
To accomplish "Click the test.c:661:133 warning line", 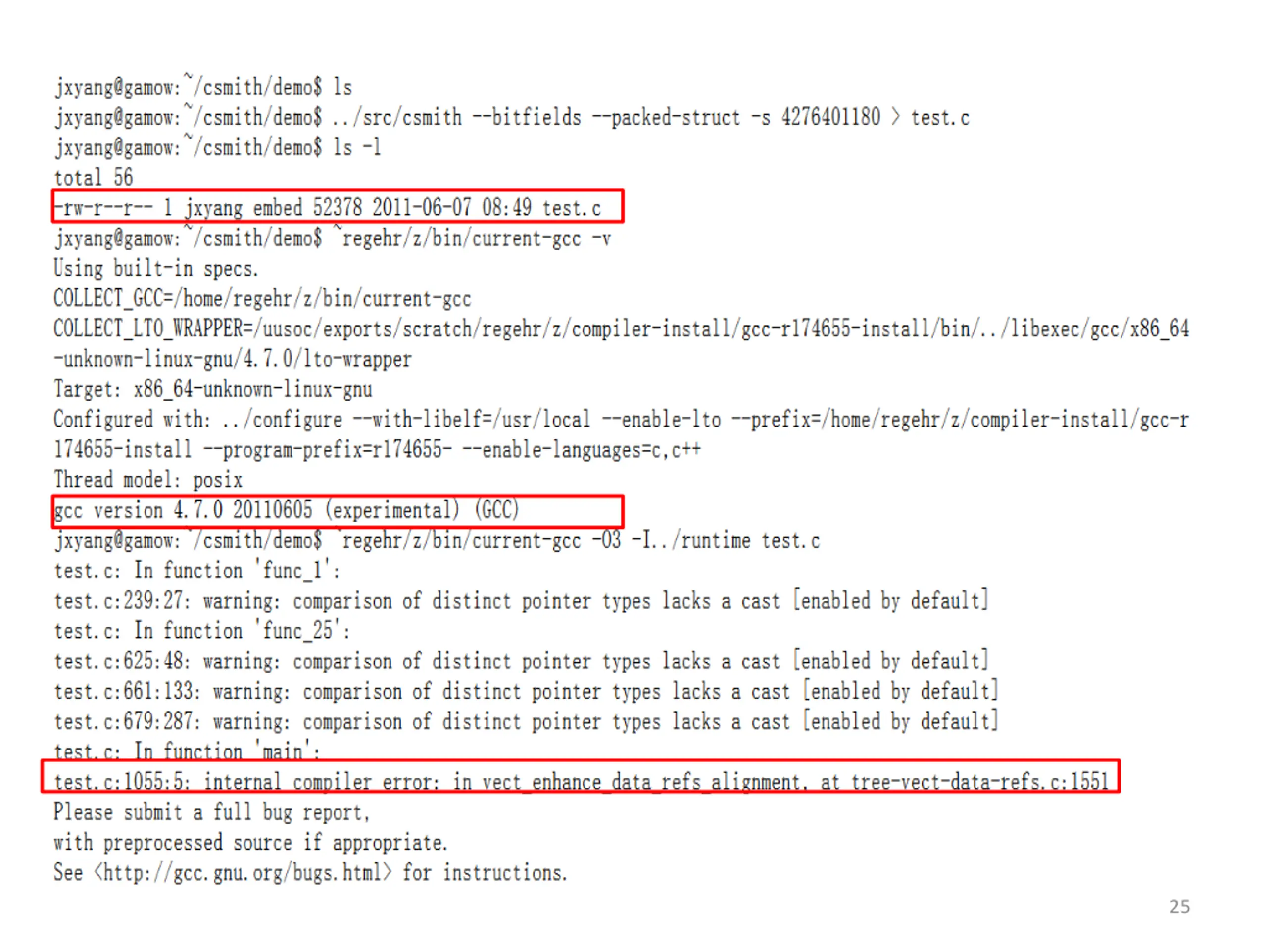I will click(527, 691).
